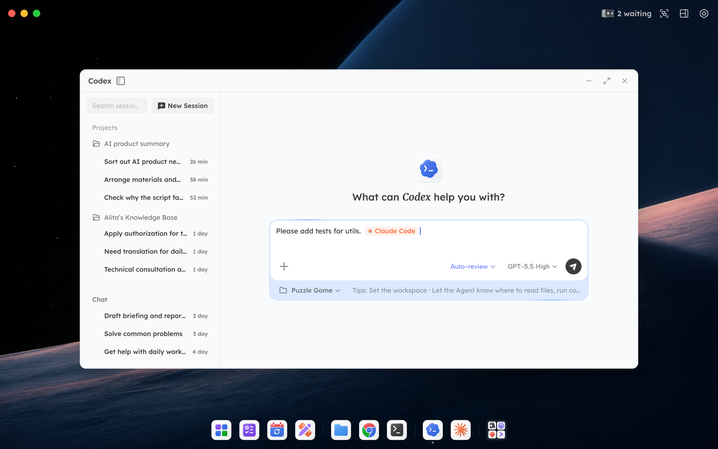This screenshot has height=449, width=718.
Task: Open the purple checklist app in dock
Action: click(250, 430)
